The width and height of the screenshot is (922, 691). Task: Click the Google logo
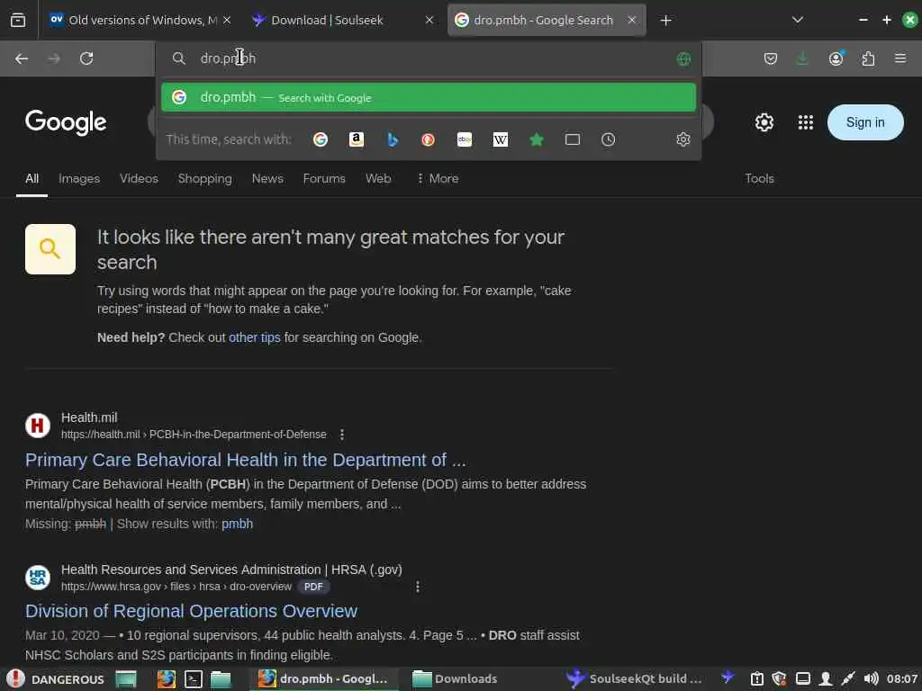coord(66,122)
